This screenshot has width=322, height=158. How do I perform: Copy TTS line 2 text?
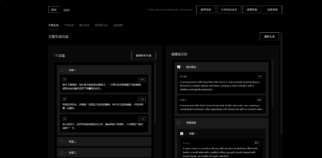click(142, 99)
